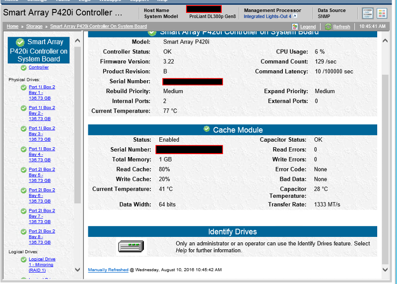Image resolution: width=397 pixels, height=284 pixels.
Task: Click the Cache Module green check icon
Action: 206,129
